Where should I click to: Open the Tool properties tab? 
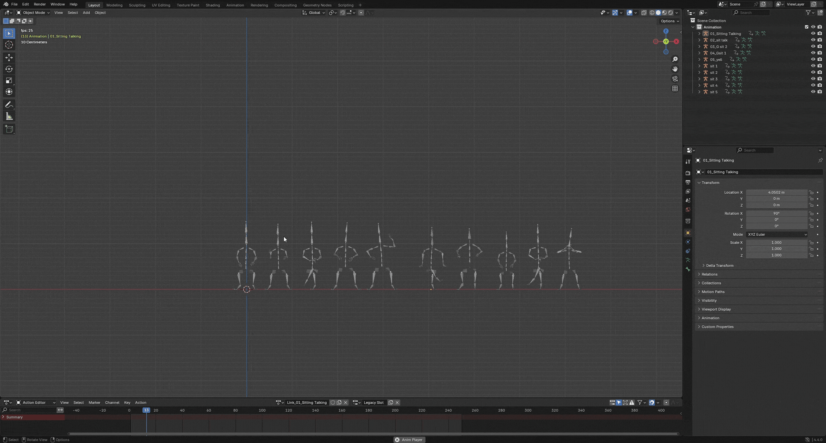688,161
